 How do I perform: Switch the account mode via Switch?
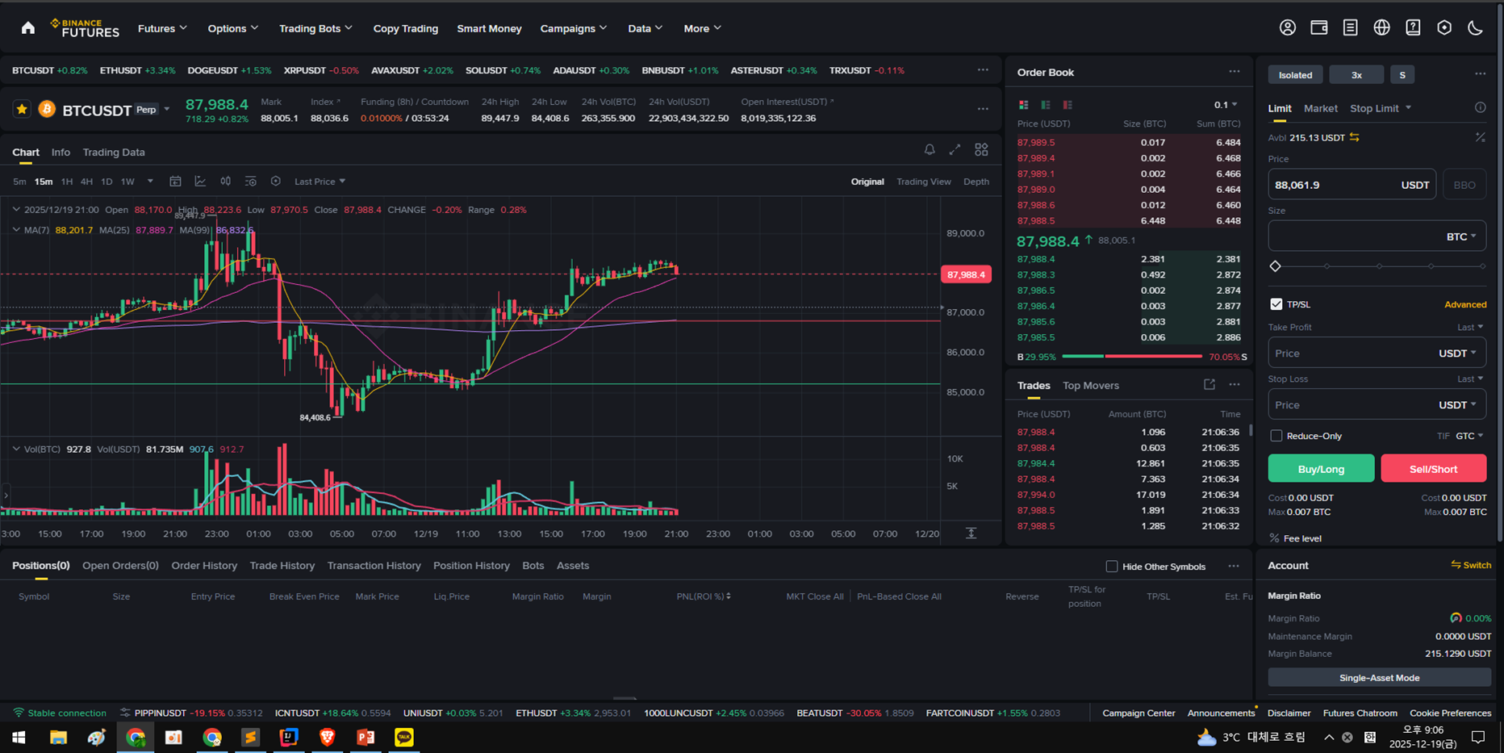pyautogui.click(x=1471, y=565)
